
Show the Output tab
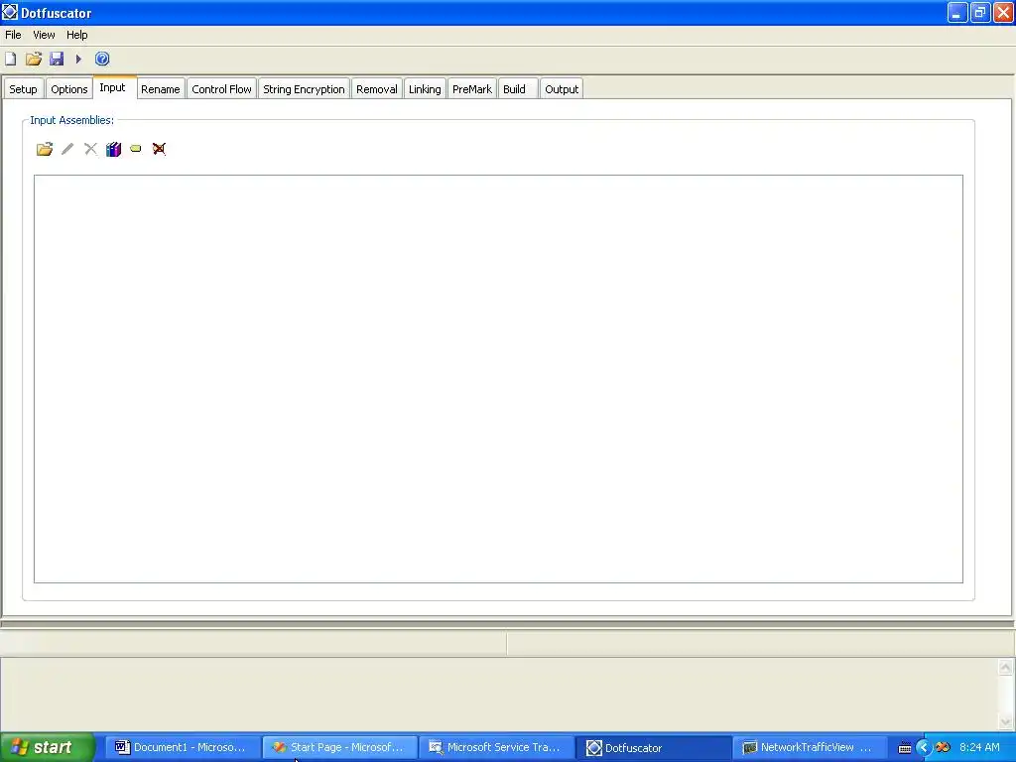pos(562,89)
